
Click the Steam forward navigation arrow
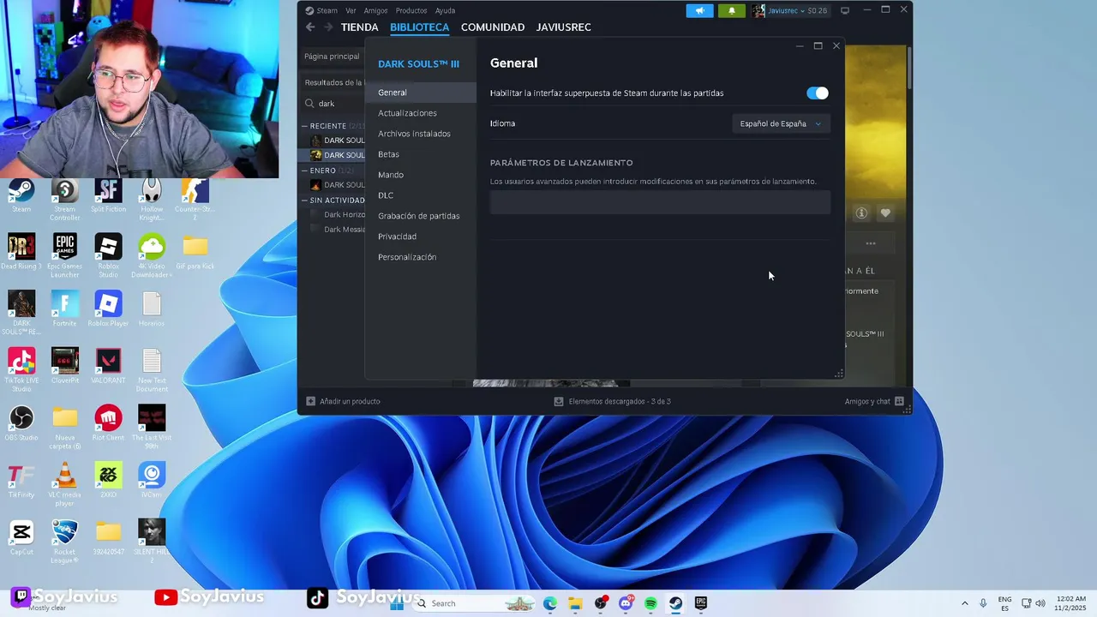point(328,27)
